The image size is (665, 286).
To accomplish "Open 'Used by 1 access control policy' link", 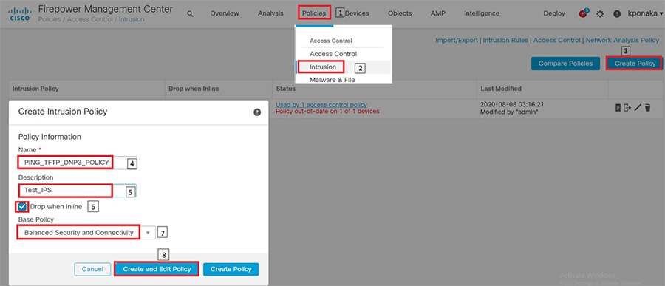I will 321,104.
